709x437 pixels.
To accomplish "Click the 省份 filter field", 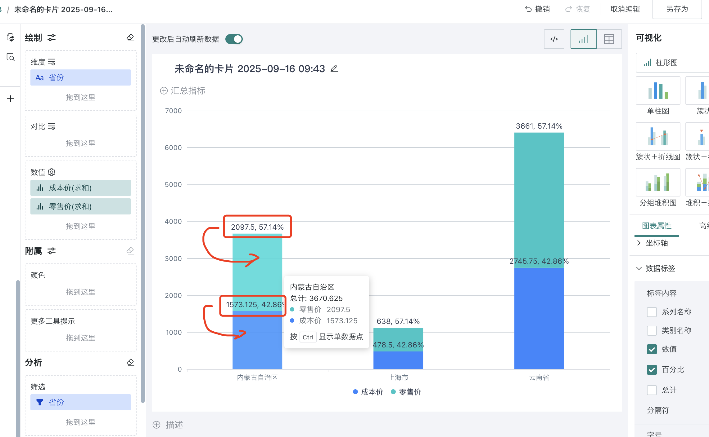I will tap(81, 402).
